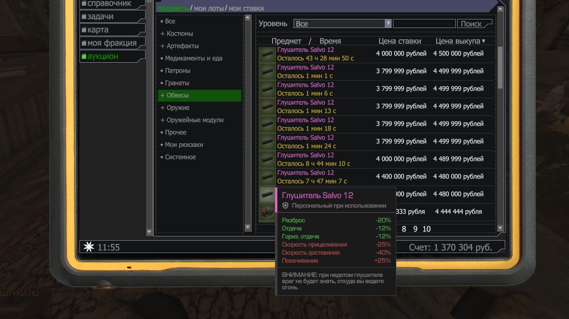Switch to the мои лоты tab
The width and height of the screenshot is (569, 319).
[209, 9]
